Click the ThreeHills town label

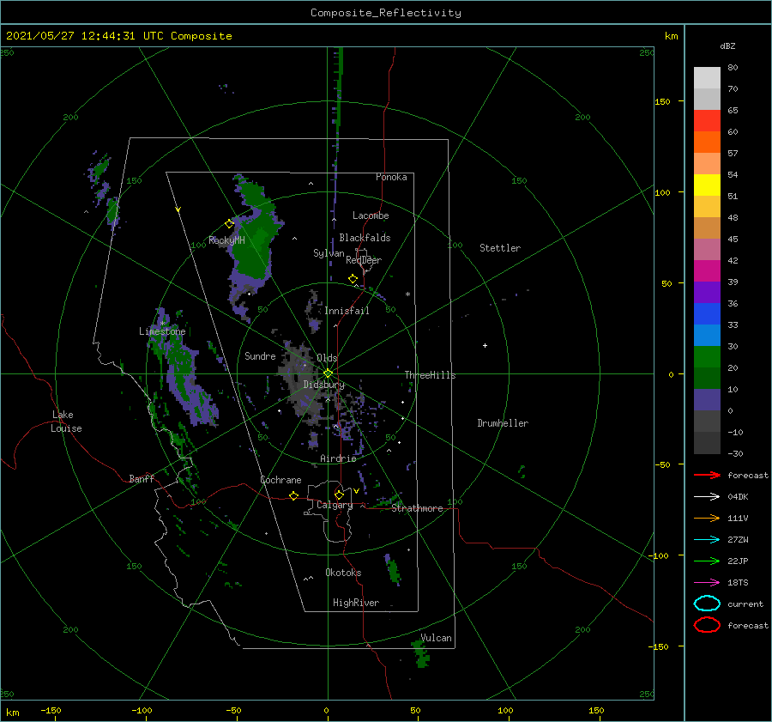point(430,375)
